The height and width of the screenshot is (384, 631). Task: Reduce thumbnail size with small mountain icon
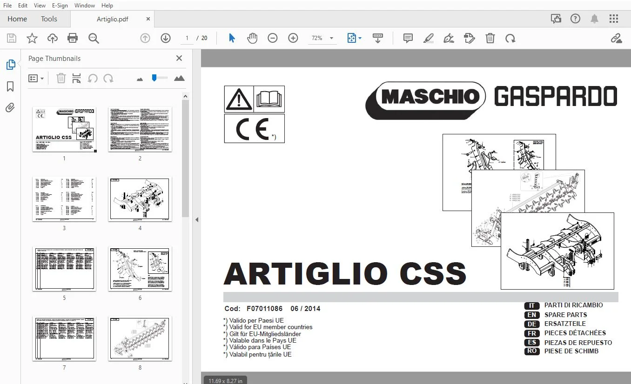point(140,79)
